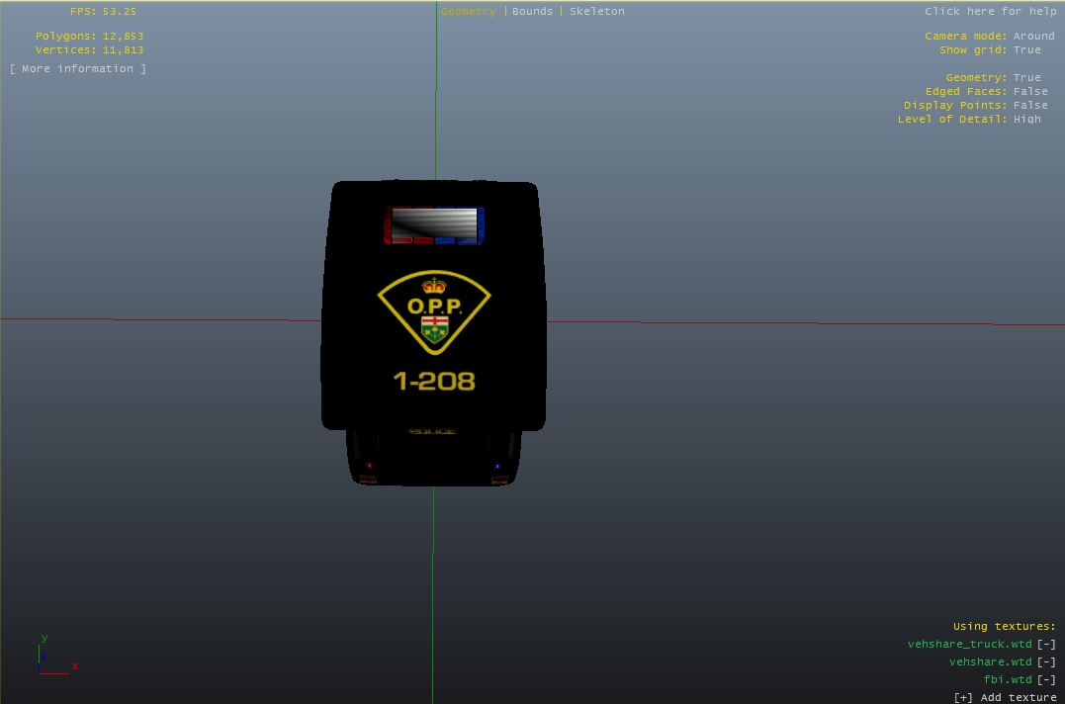Change Level of Detail from High
Screen dimensions: 1065x704
(x=1026, y=119)
